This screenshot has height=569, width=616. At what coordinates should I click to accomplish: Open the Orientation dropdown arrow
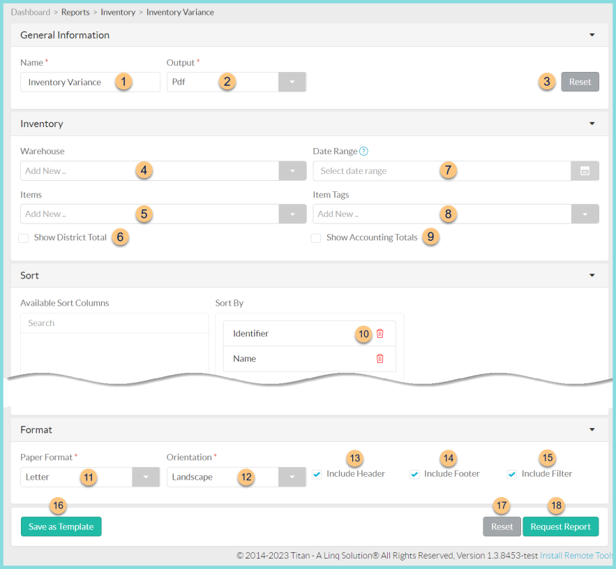tap(292, 477)
